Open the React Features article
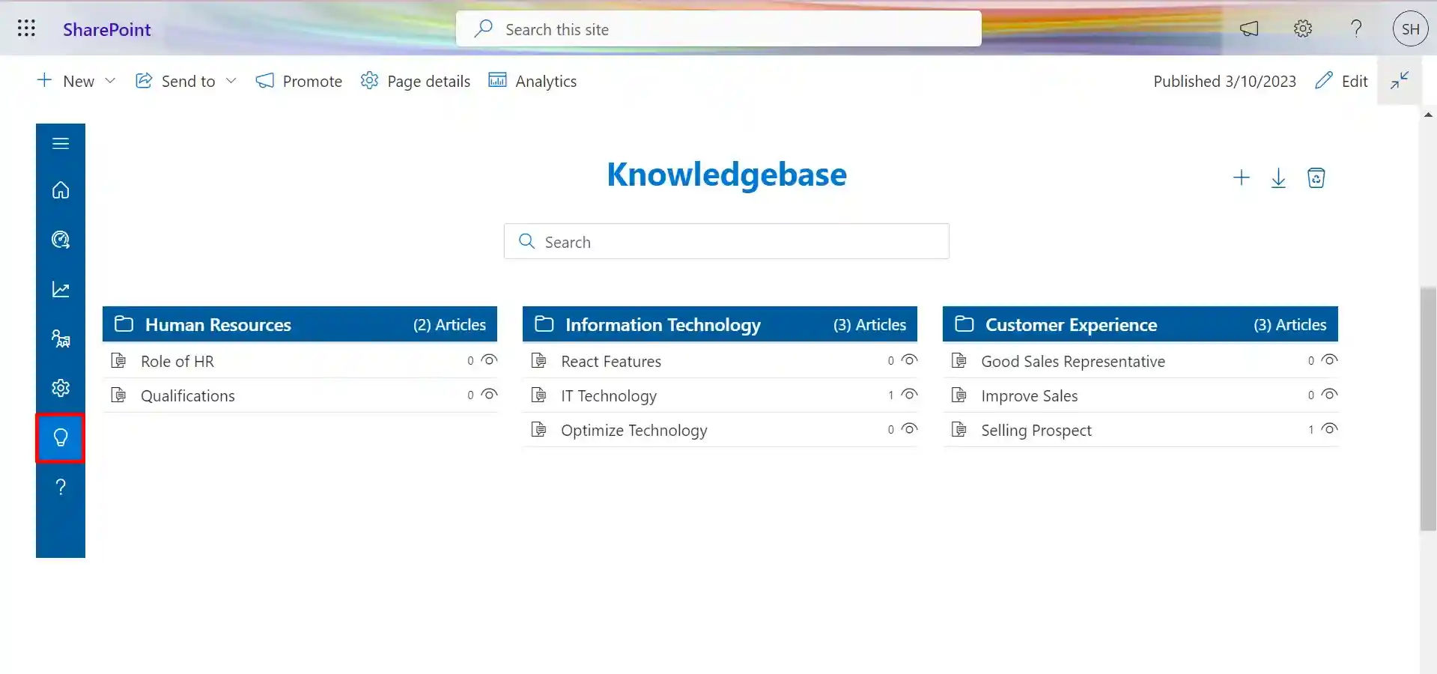Image resolution: width=1437 pixels, height=674 pixels. [x=610, y=362]
